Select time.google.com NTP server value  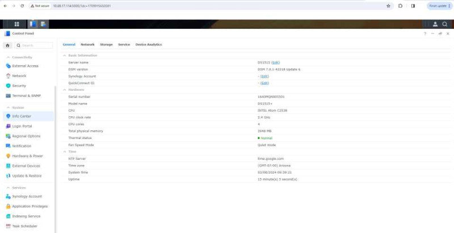271,159
